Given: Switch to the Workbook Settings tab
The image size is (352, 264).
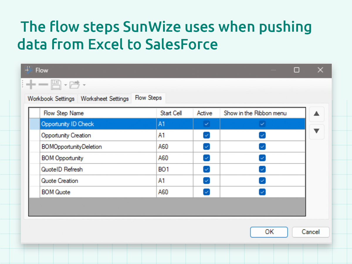Looking at the screenshot, I should (51, 99).
